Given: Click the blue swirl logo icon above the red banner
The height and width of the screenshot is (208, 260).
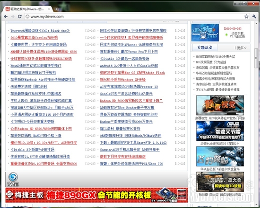Looking at the screenshot, I should point(13,177).
